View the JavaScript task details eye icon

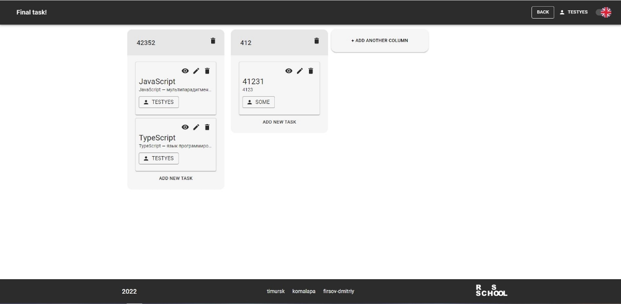[185, 71]
